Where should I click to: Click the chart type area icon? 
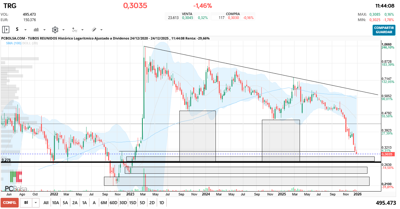point(36,30)
